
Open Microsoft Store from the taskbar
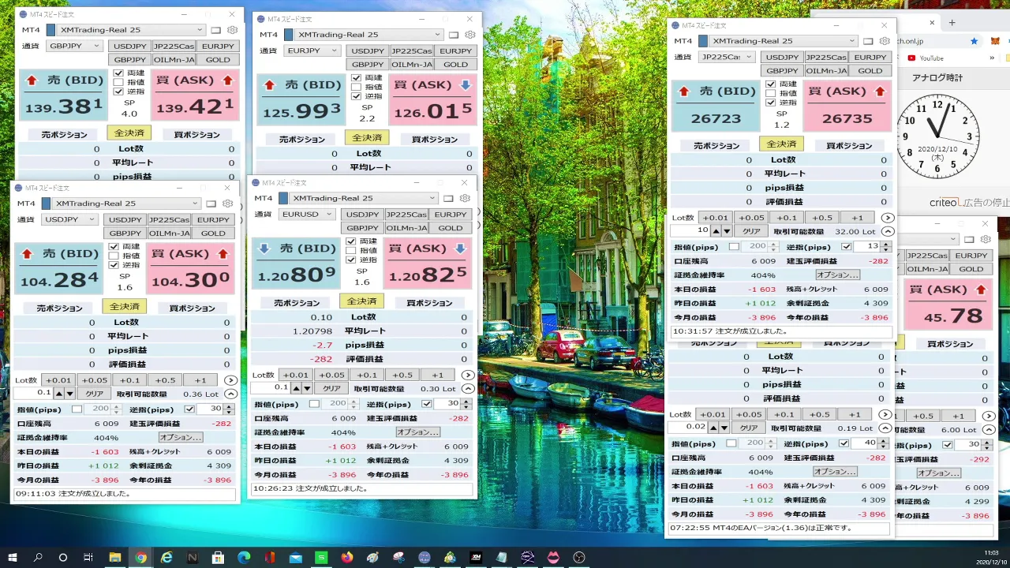(218, 557)
